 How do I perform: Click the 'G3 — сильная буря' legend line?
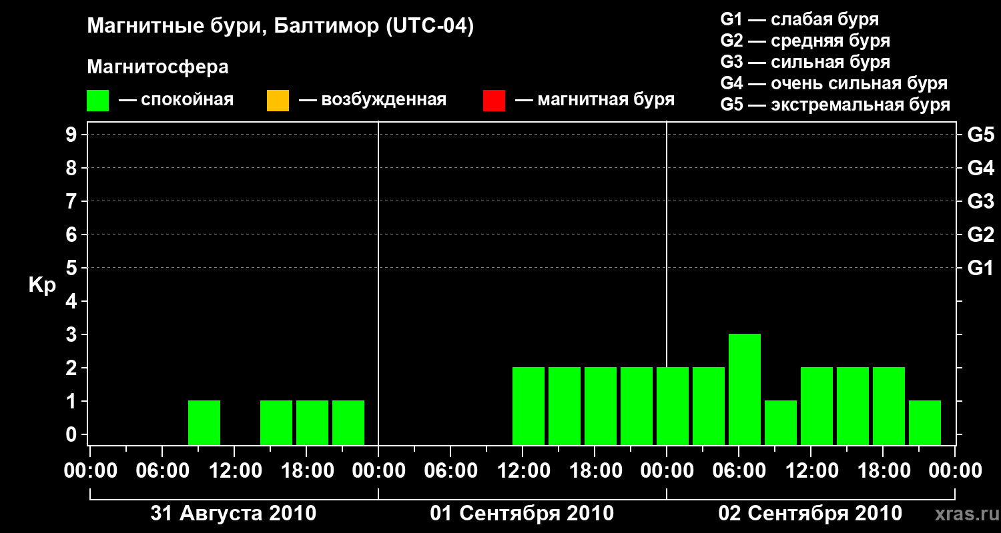[x=805, y=62]
